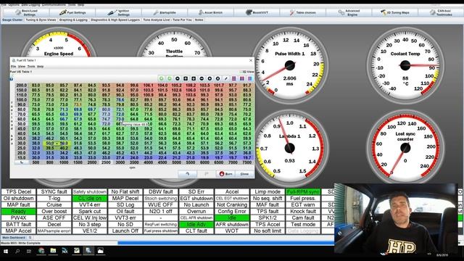The image size is (464, 261).
Task: Click the redo arrow button below the table
Action: click(206, 174)
